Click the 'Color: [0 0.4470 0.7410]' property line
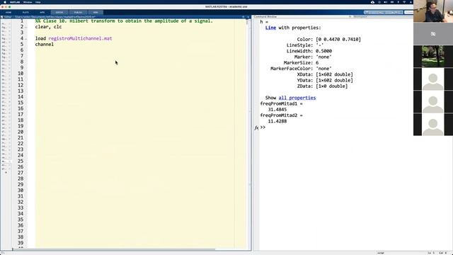The image size is (453, 255). [x=328, y=40]
